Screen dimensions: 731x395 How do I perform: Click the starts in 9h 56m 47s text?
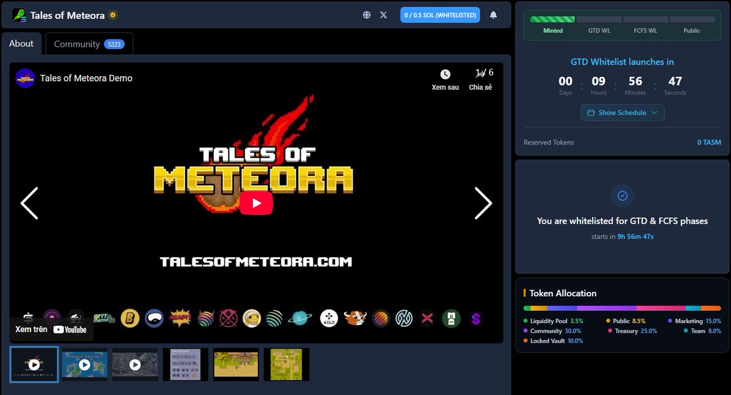pyautogui.click(x=622, y=237)
